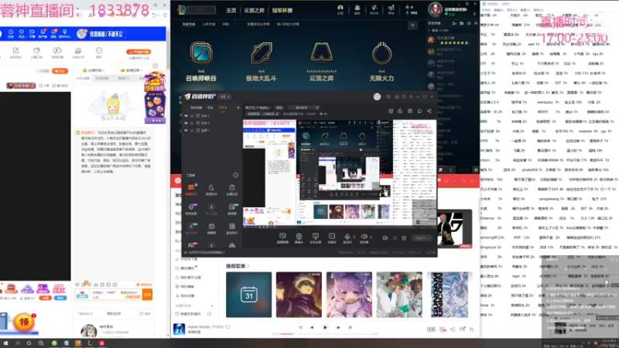The width and height of the screenshot is (619, 348).
Task: Click the microphone icon in streaming toolbar
Action: pyautogui.click(x=347, y=237)
